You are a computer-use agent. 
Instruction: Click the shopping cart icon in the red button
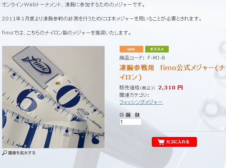pos(161,142)
